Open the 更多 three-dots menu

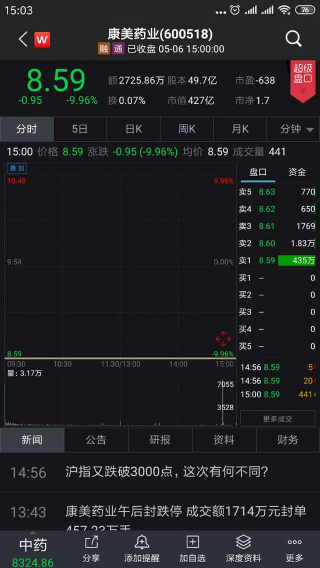tap(294, 549)
